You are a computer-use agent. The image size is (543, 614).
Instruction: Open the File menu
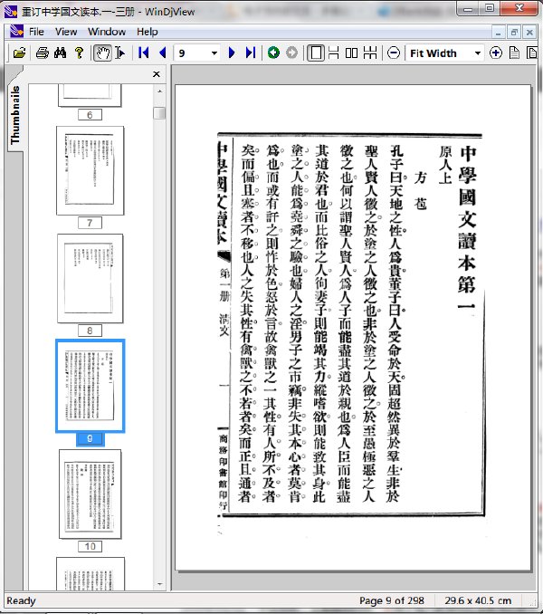[36, 32]
